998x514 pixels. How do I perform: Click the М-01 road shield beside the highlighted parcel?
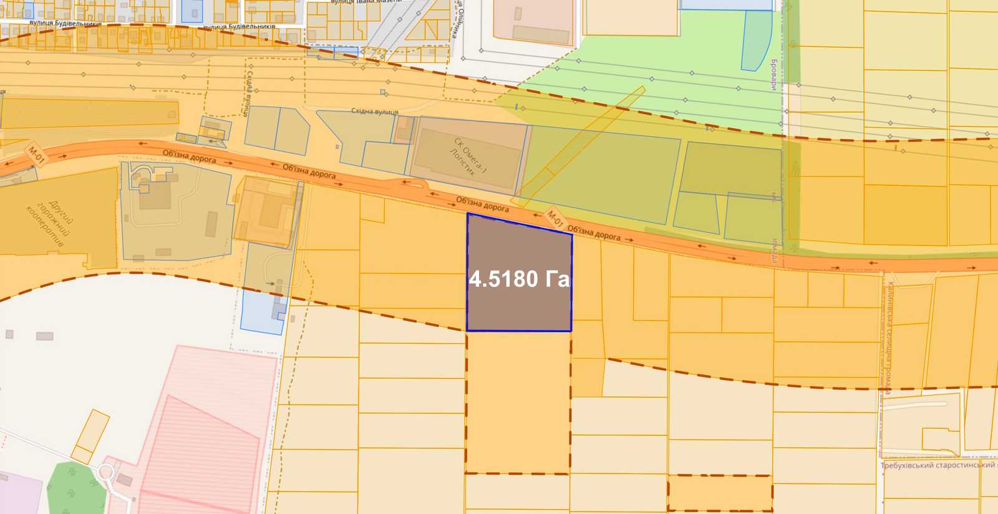click(x=555, y=219)
